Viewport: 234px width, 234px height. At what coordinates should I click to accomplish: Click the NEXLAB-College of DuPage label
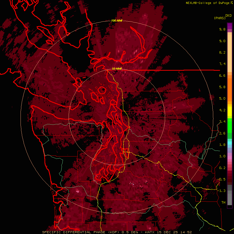[x=208, y=3]
